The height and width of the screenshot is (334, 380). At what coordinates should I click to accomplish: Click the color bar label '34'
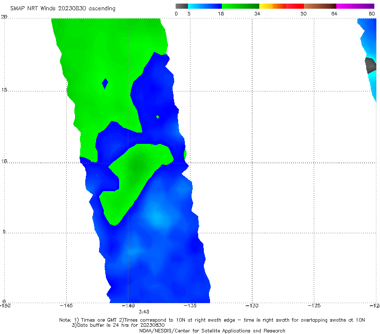coord(257,13)
